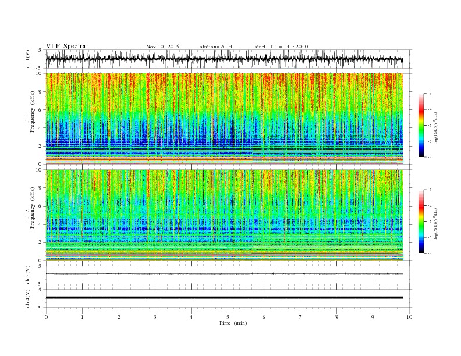Click the "1" tick on the time axis
Screen dimensions: 461x356
point(82,317)
